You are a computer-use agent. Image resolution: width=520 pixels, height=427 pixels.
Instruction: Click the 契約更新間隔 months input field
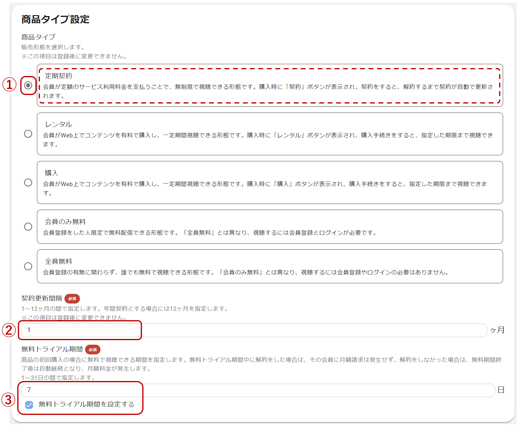click(x=254, y=330)
